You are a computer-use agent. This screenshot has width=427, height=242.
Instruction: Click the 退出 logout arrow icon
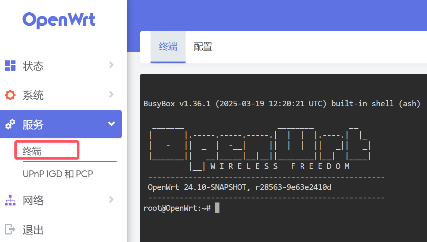pos(10,229)
